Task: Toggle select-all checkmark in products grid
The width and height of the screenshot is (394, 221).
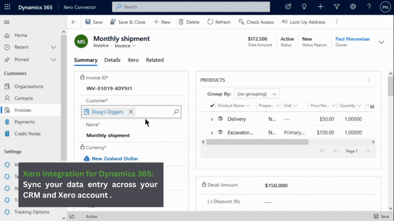Action: click(212, 105)
